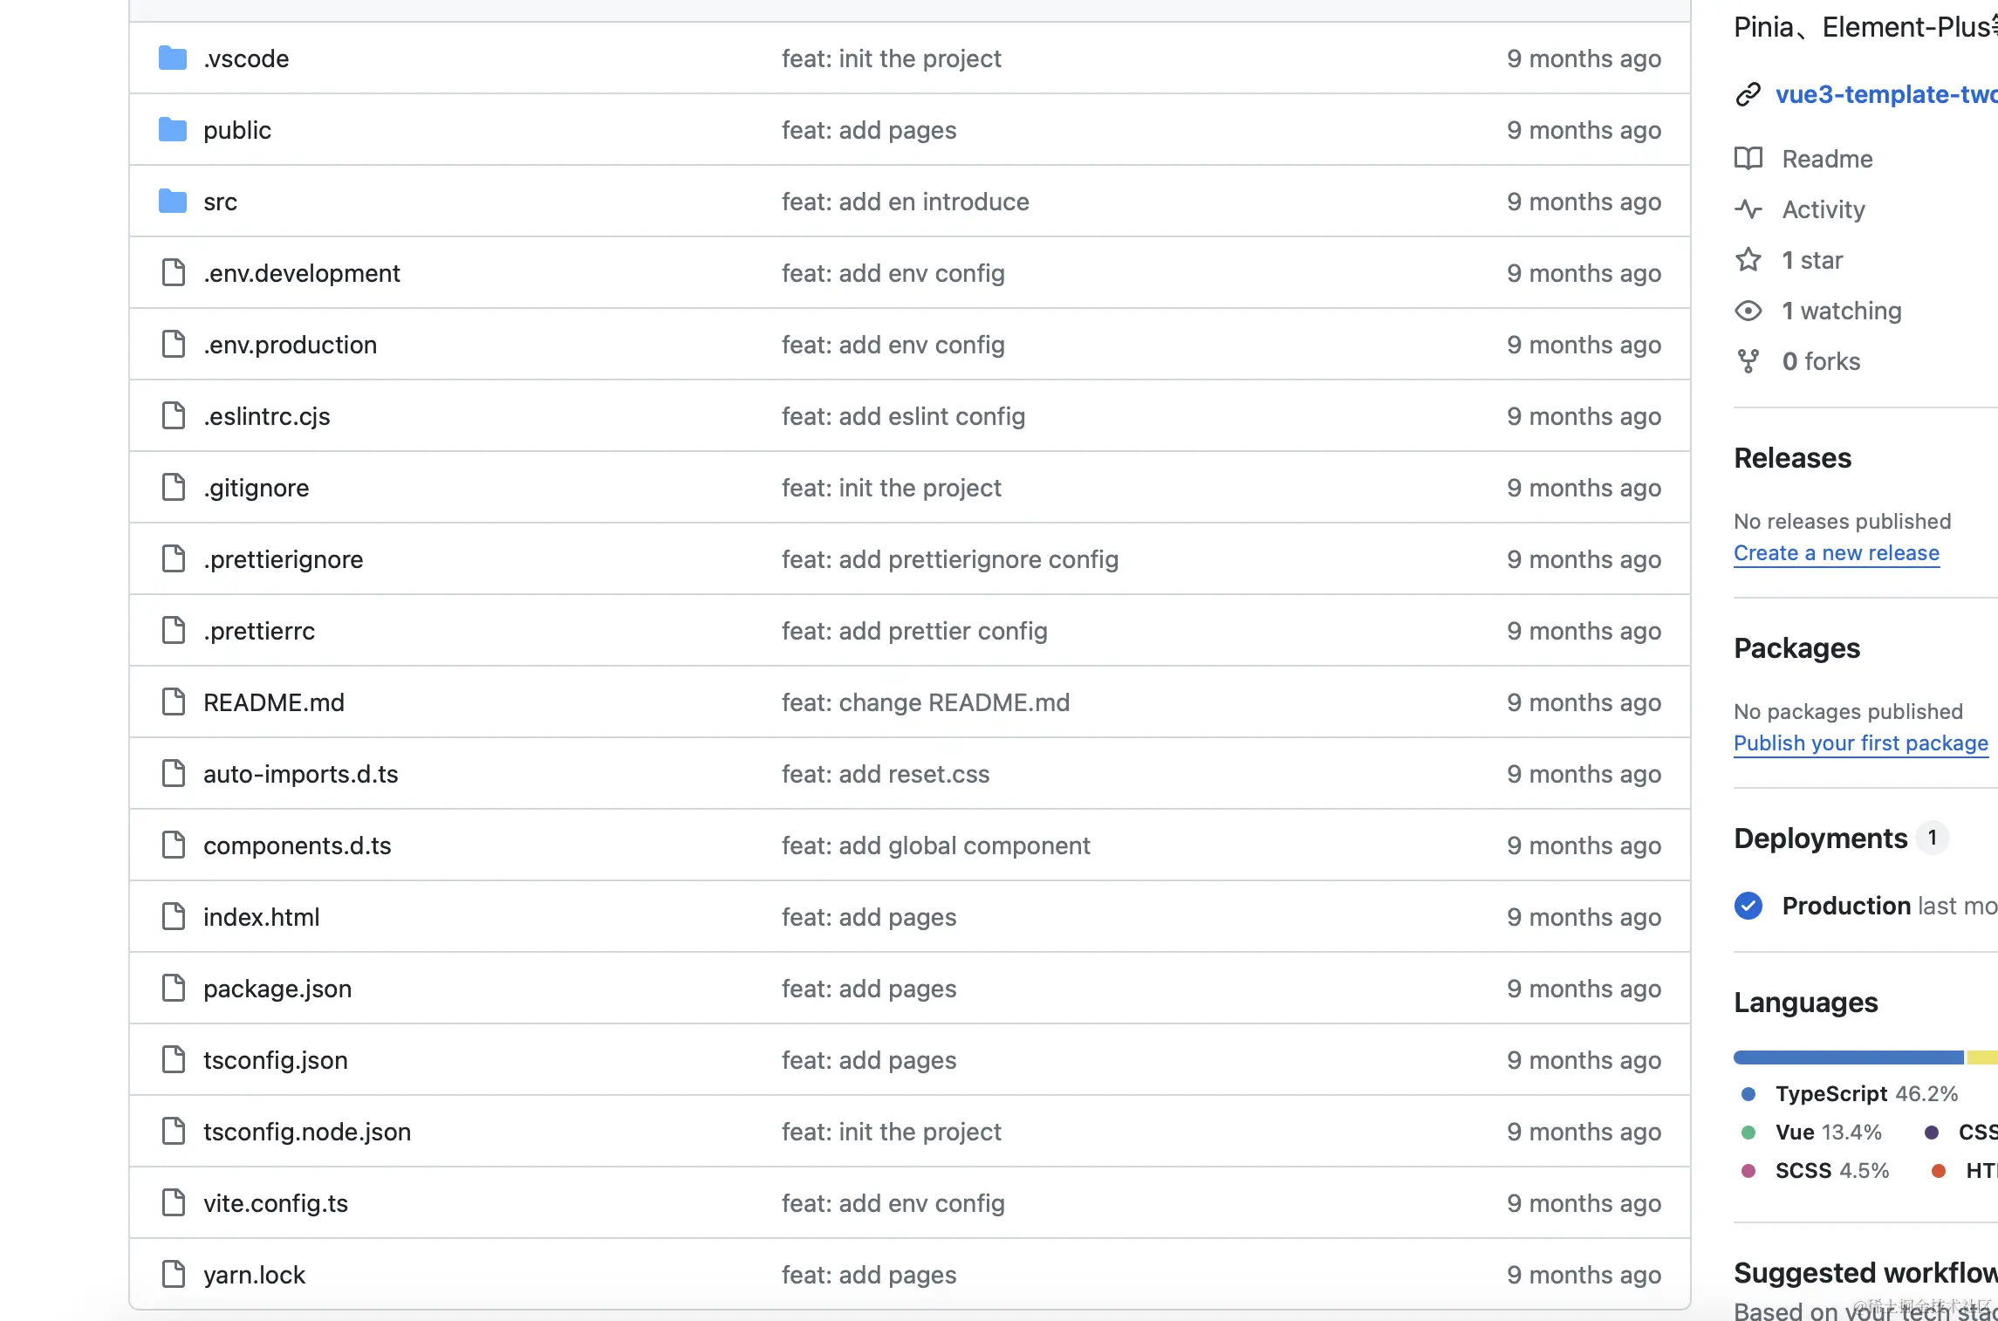Click Publish your first package link
This screenshot has width=1998, height=1321.
point(1861,743)
